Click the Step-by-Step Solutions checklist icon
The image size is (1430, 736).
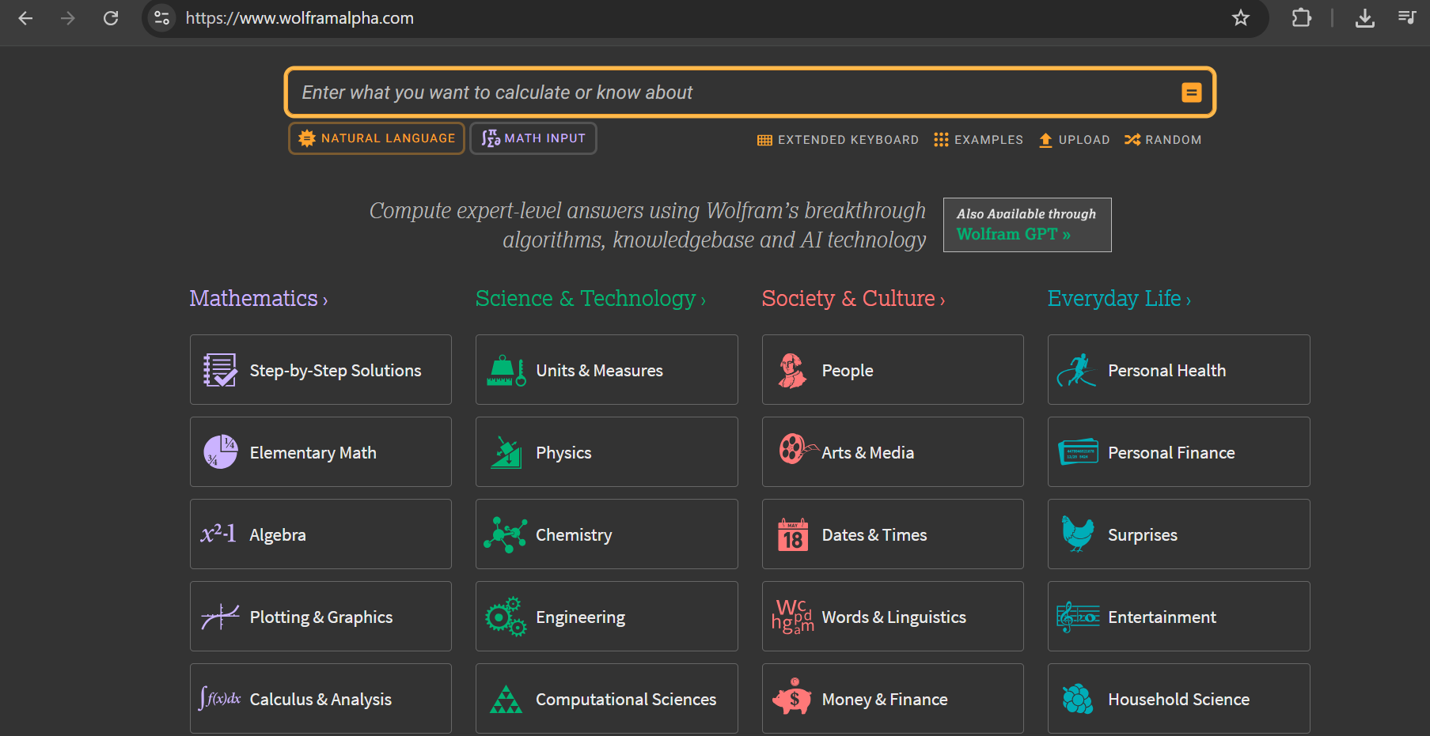click(220, 370)
